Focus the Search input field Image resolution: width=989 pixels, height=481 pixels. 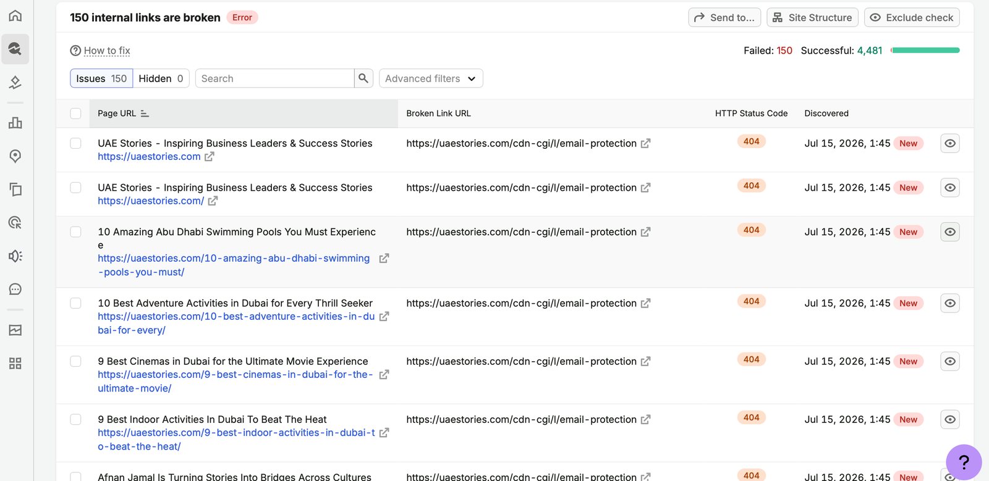[x=274, y=78]
